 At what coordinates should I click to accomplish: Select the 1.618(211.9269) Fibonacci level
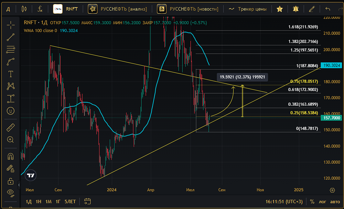303,27
